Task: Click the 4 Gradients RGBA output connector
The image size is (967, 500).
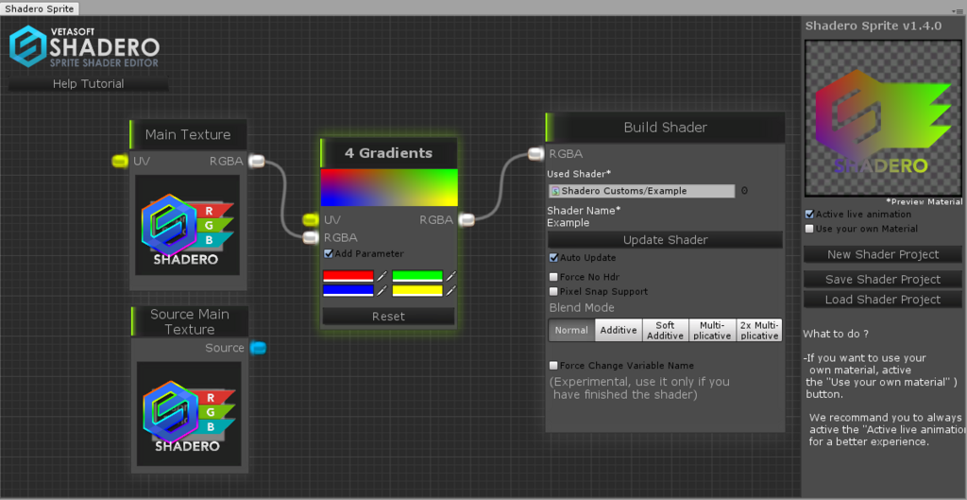Action: (x=467, y=219)
